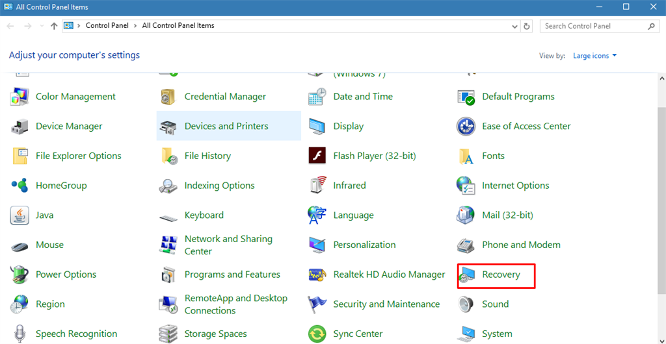Expand the address bar history dropdown arrow
Viewport: 666px width, 344px height.
(x=514, y=26)
